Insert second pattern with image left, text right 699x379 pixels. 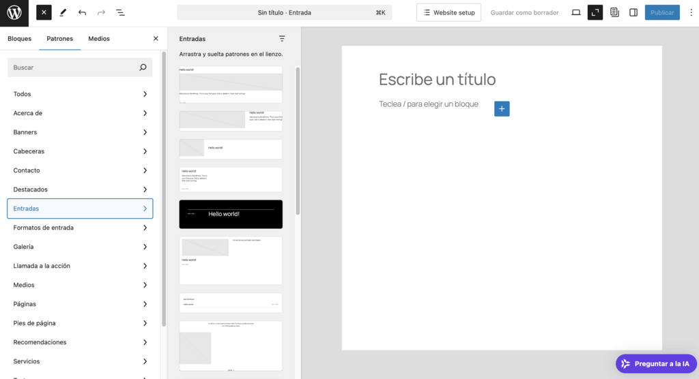pyautogui.click(x=231, y=121)
